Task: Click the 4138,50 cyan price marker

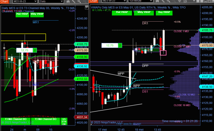Action: pyautogui.click(x=206, y=87)
